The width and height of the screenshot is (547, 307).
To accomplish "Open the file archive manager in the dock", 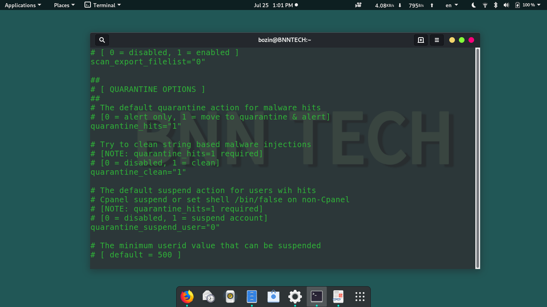I will tap(251, 297).
